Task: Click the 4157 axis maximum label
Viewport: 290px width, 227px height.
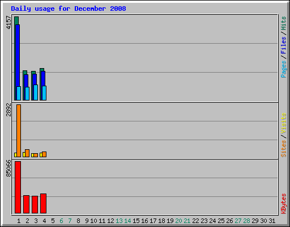Action: coord(8,23)
